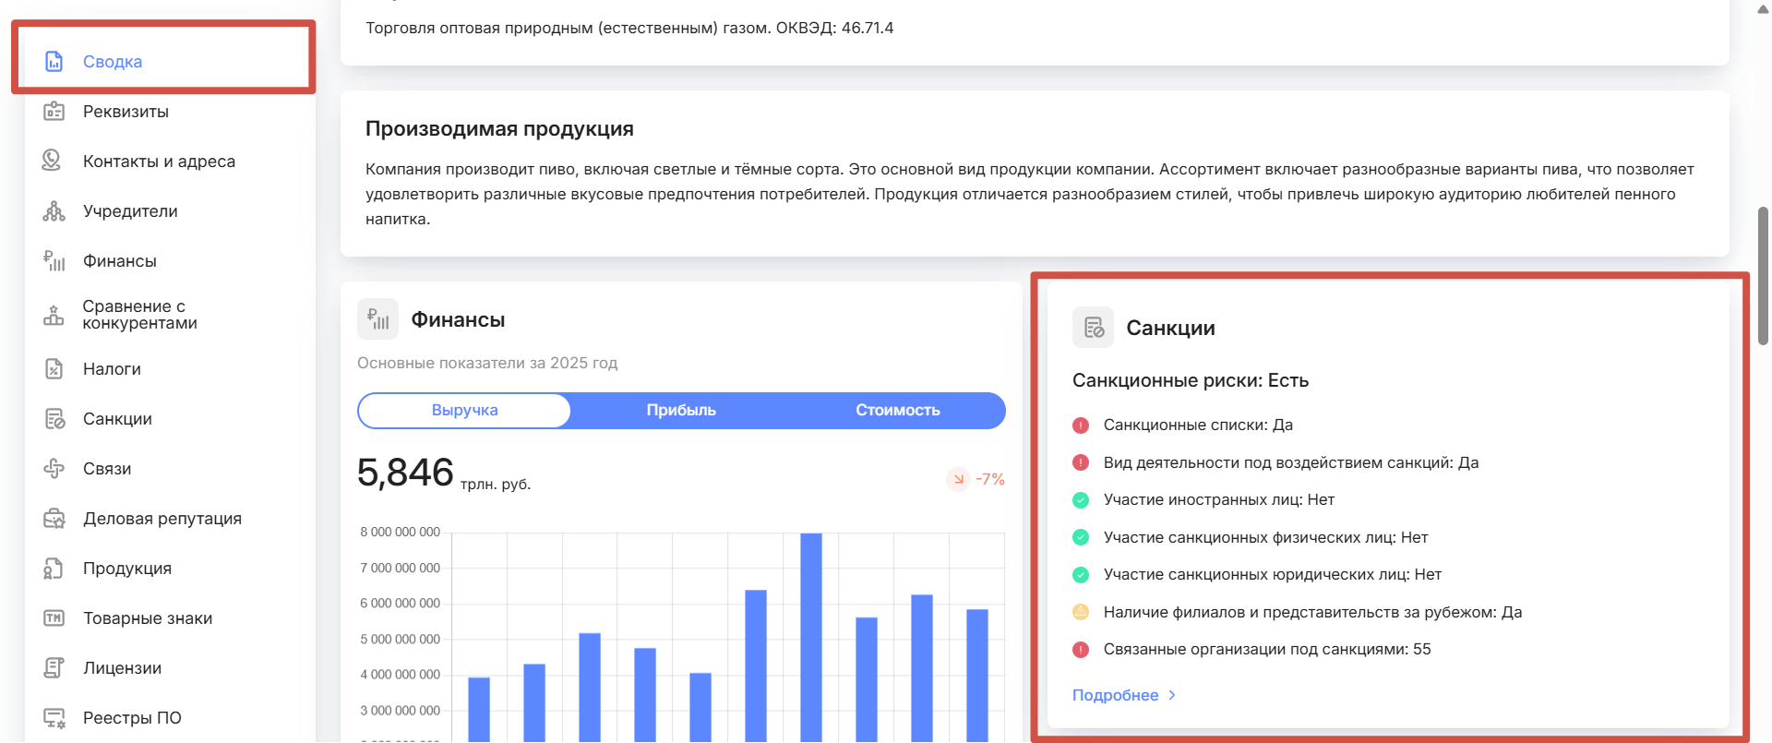Click the Реестры ПО icon
The height and width of the screenshot is (743, 1772).
tap(54, 718)
